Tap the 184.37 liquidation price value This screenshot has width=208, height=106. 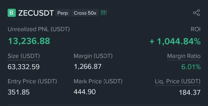(190, 92)
